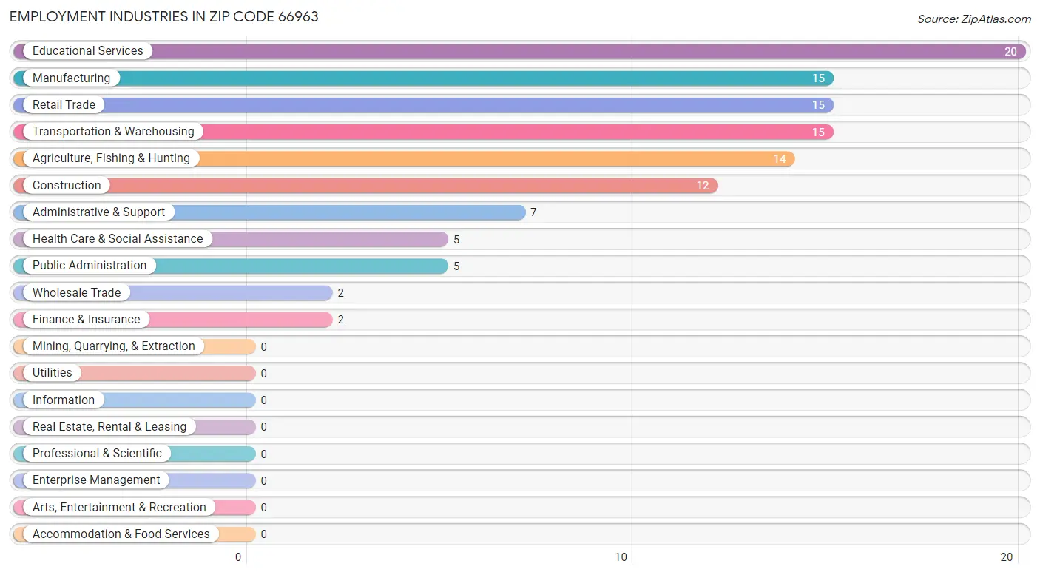Image resolution: width=1040 pixels, height=575 pixels.
Task: Click Arts, Entertainment & Recreation label
Action: click(x=119, y=507)
